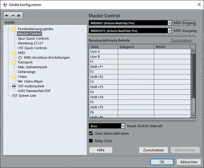The height and width of the screenshot is (168, 204).
Task: Open the MIDI-Eingang dropdown
Action: tap(169, 23)
